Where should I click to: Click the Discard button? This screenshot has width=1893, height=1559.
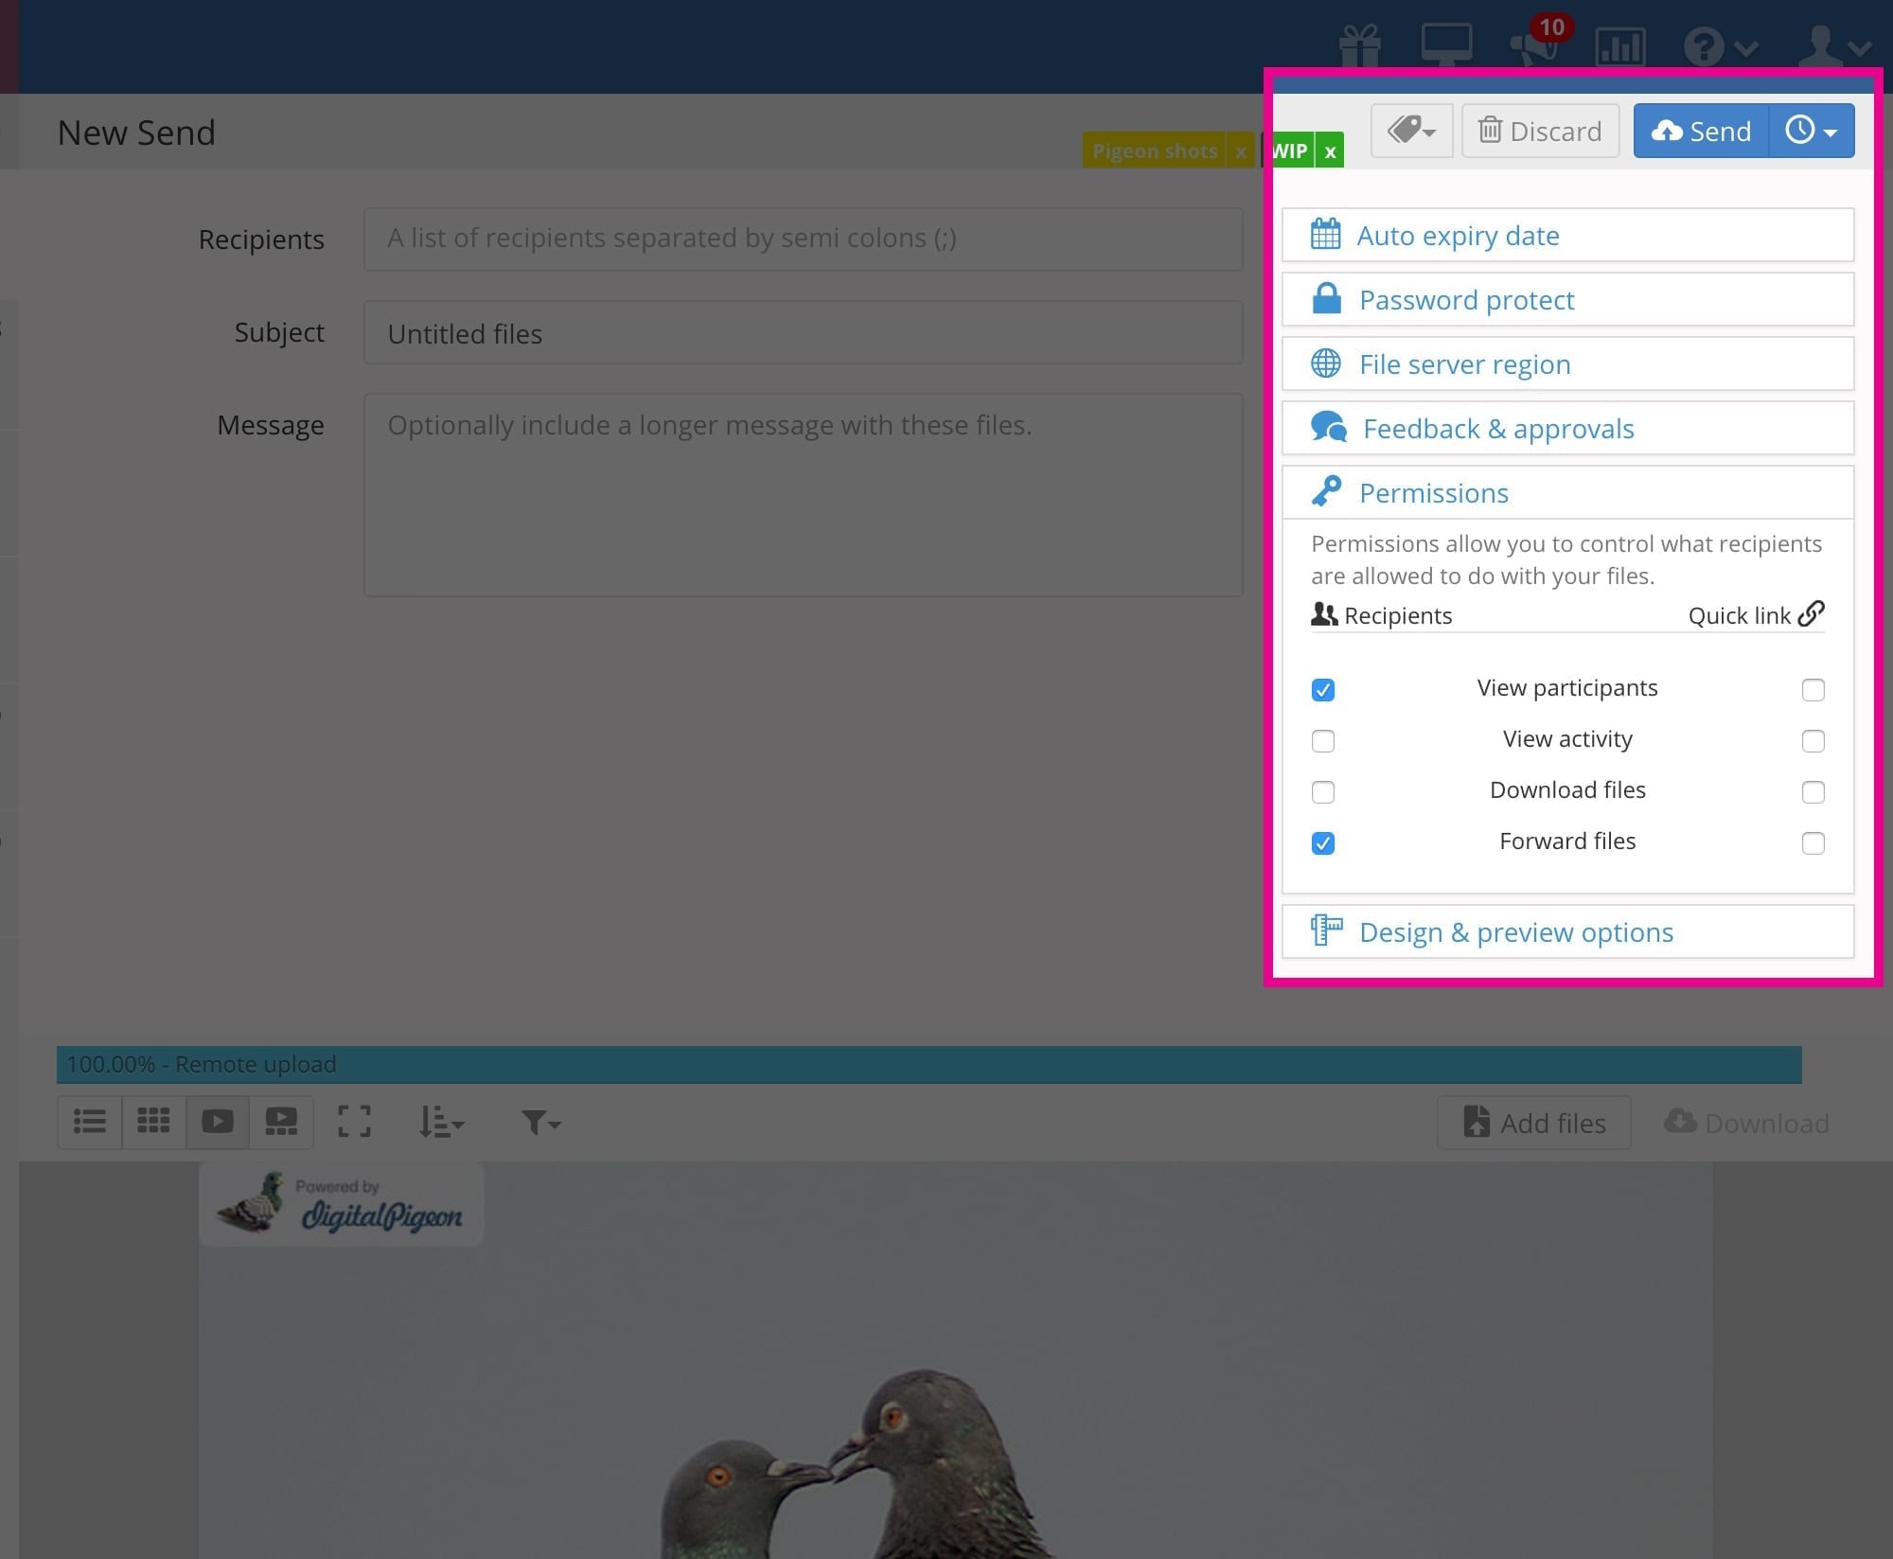point(1539,131)
